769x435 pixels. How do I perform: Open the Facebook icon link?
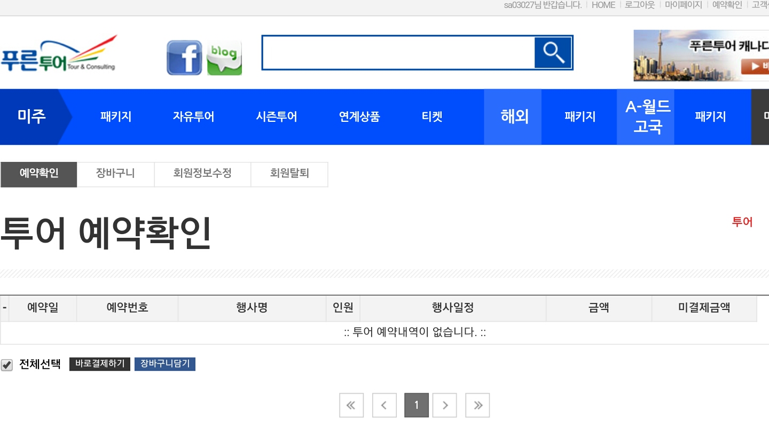coord(184,58)
